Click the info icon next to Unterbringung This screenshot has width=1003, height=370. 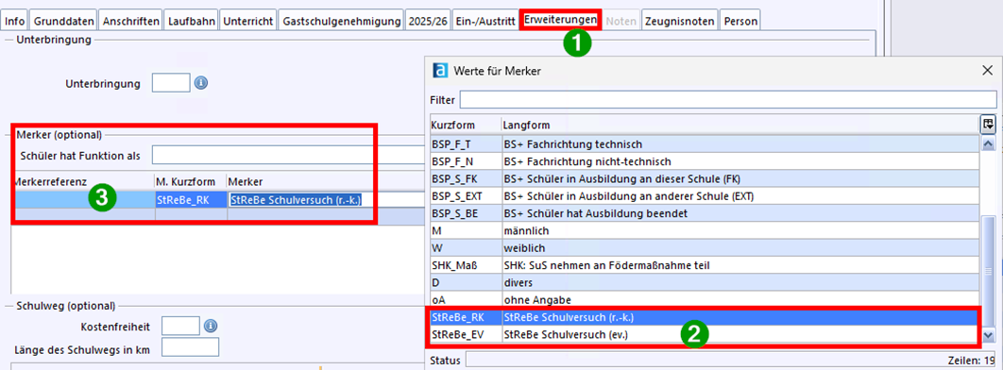pos(201,83)
